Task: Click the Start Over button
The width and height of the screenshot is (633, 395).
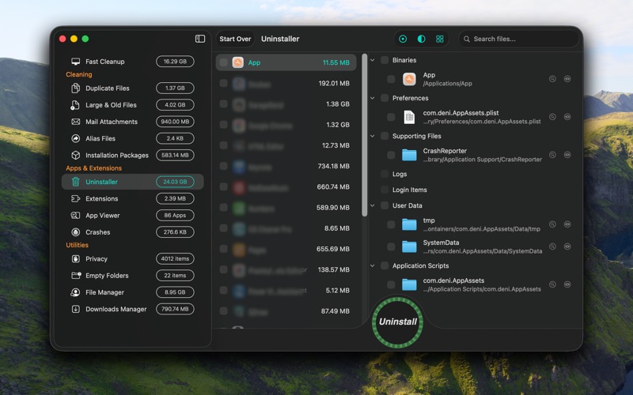Action: tap(235, 39)
